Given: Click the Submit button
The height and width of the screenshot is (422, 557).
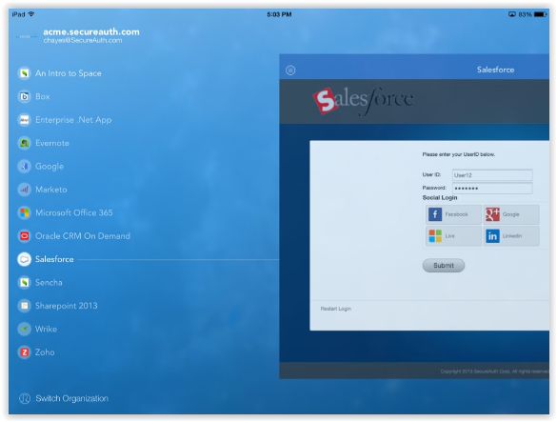Looking at the screenshot, I should [x=444, y=266].
